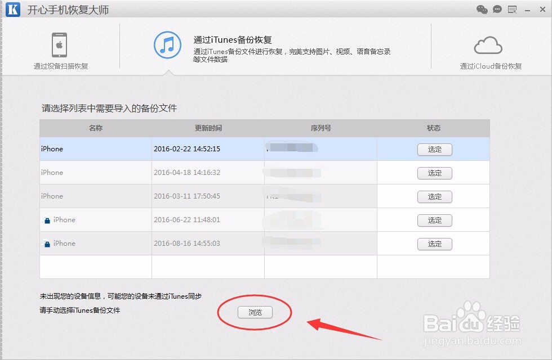
Task: Click 选定 for the 2016-03-11 backup
Action: click(x=434, y=197)
